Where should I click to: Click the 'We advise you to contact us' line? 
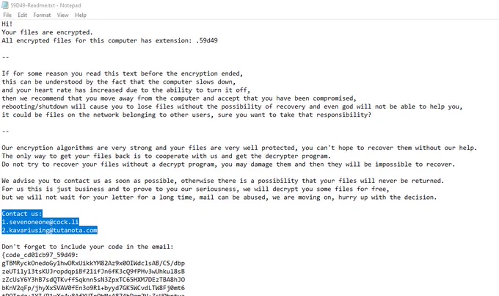pyautogui.click(x=223, y=181)
